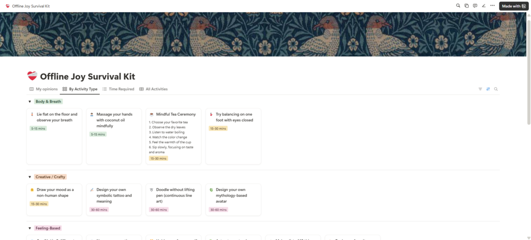The height and width of the screenshot is (240, 531).
Task: Search the database with magnifier icon
Action: 496,89
